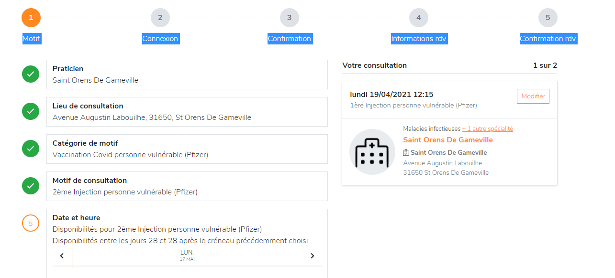Screen dimensions: 615x278
Task: Click the hospital building avatar icon
Action: click(x=372, y=152)
